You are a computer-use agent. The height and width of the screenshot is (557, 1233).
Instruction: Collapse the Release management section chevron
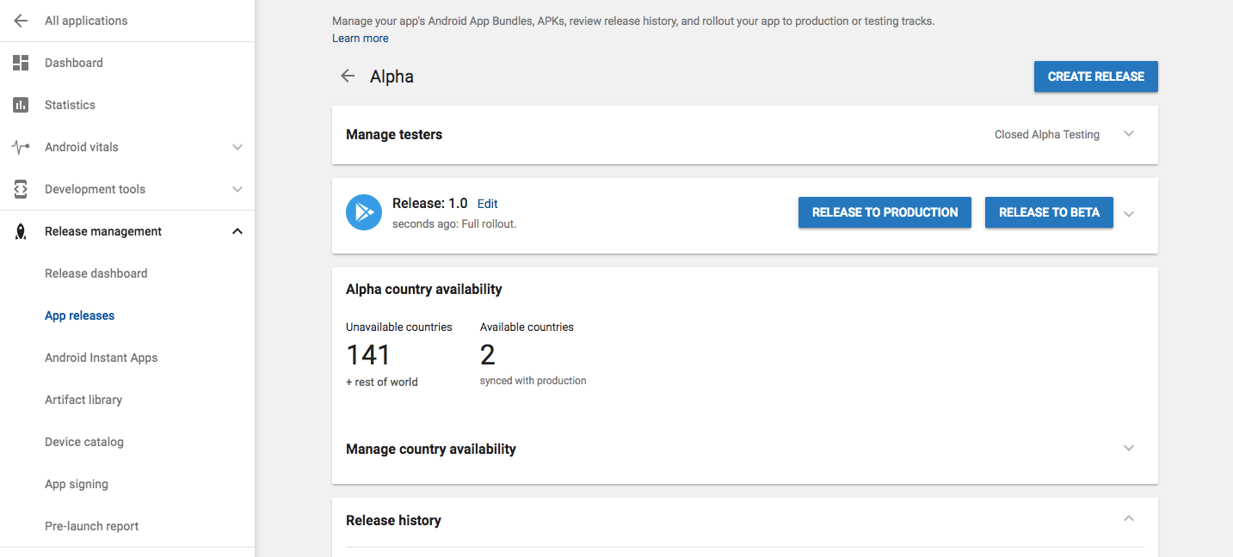tap(237, 231)
